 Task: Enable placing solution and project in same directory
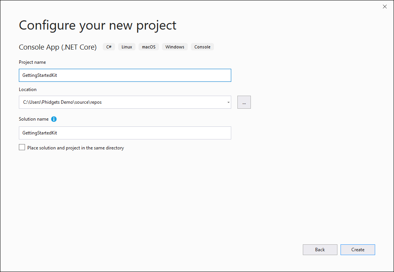click(x=22, y=147)
